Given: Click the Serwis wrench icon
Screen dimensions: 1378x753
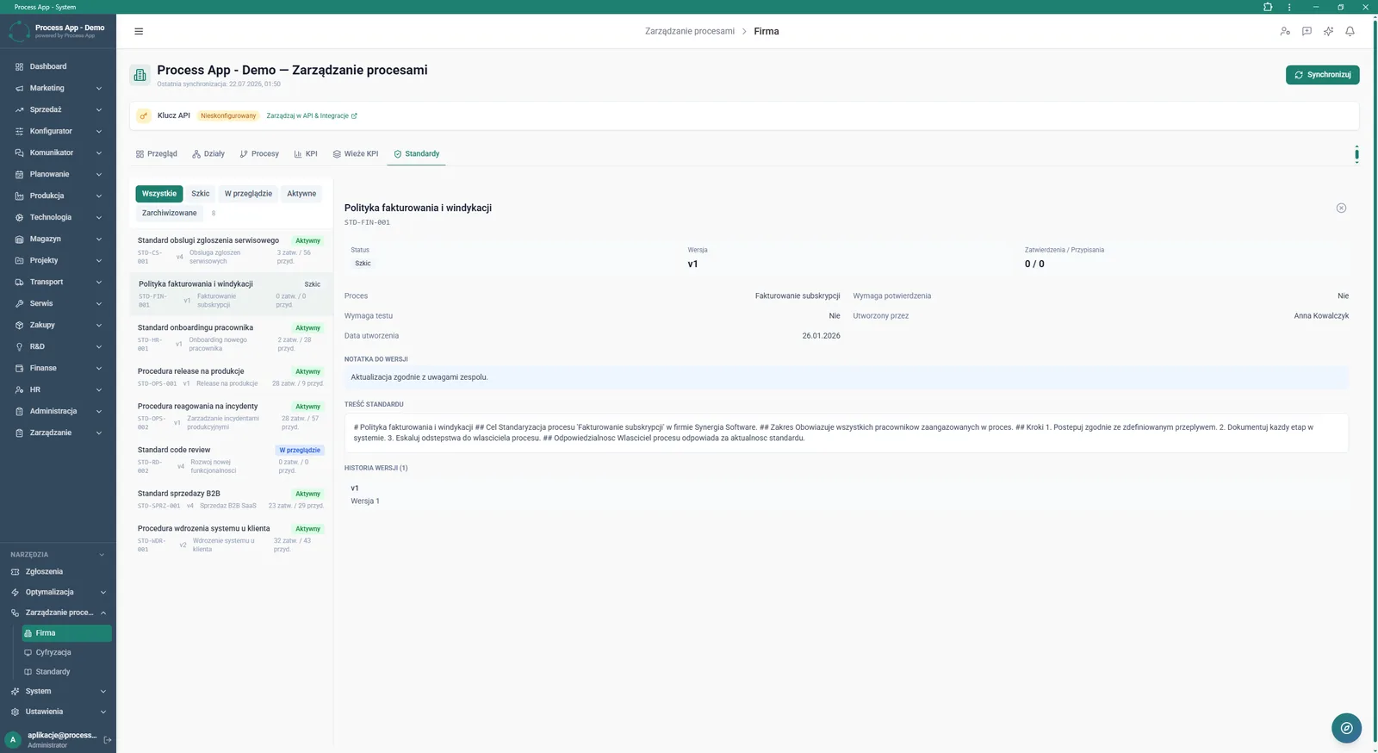Looking at the screenshot, I should (x=19, y=303).
